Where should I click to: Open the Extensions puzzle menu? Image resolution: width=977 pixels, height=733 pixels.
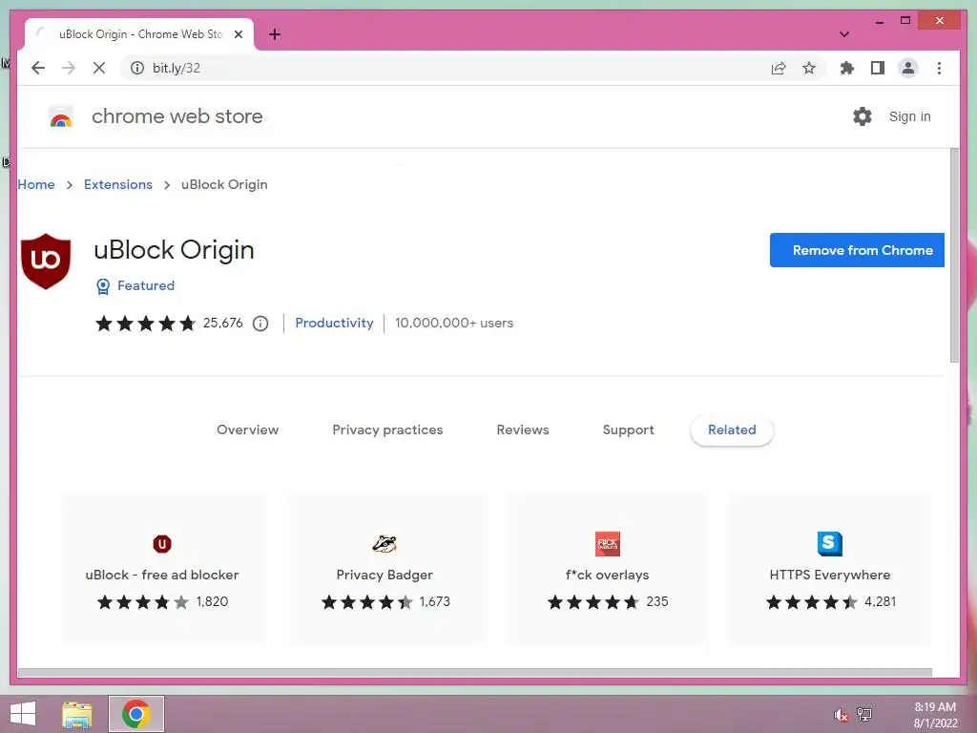click(847, 68)
